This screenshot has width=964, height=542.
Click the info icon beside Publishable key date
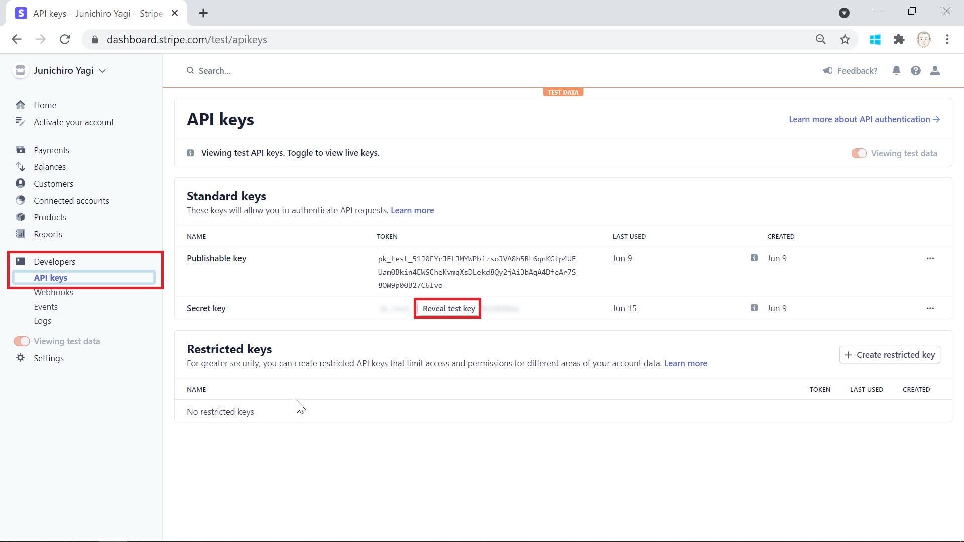pyautogui.click(x=754, y=257)
